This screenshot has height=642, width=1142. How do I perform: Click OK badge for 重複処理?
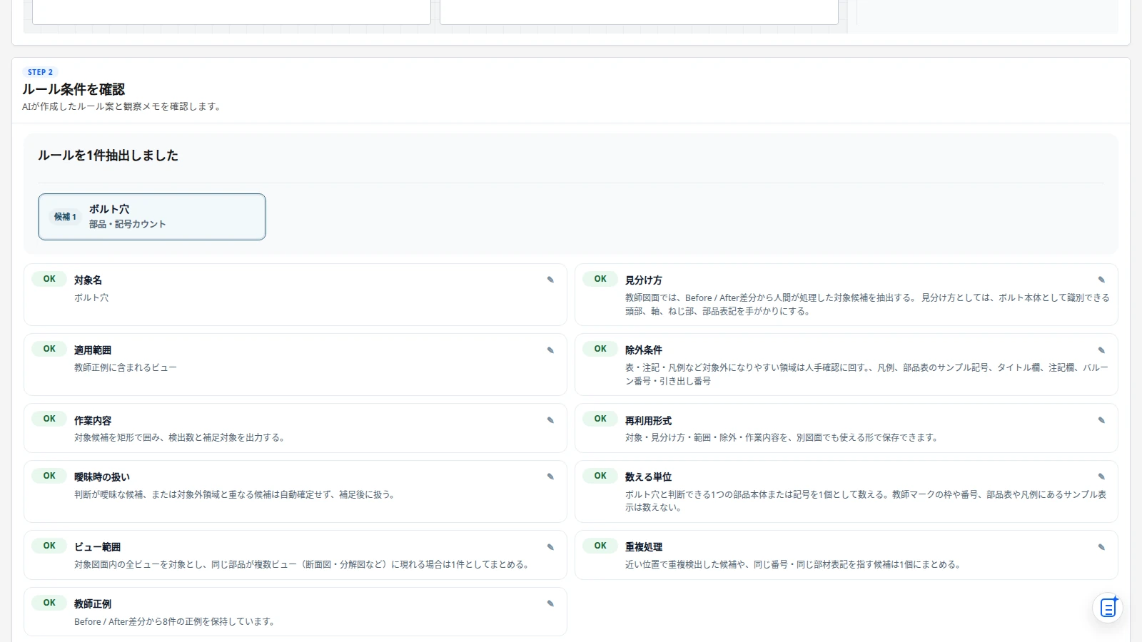pos(600,546)
